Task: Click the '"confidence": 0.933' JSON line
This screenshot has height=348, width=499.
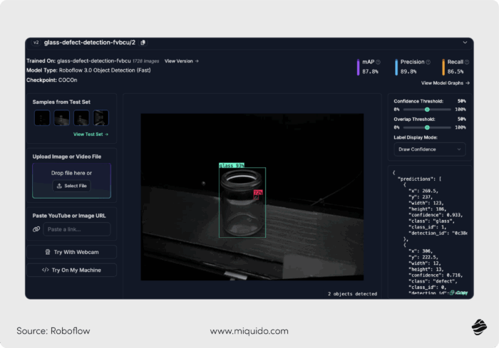Action: tap(436, 215)
